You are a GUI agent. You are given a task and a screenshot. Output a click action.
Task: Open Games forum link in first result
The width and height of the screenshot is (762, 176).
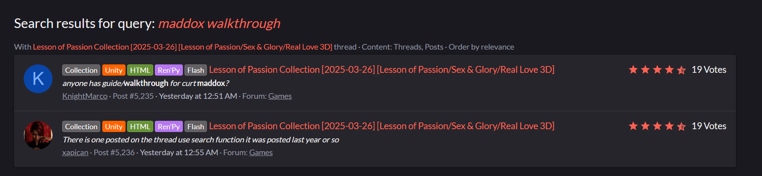(280, 96)
